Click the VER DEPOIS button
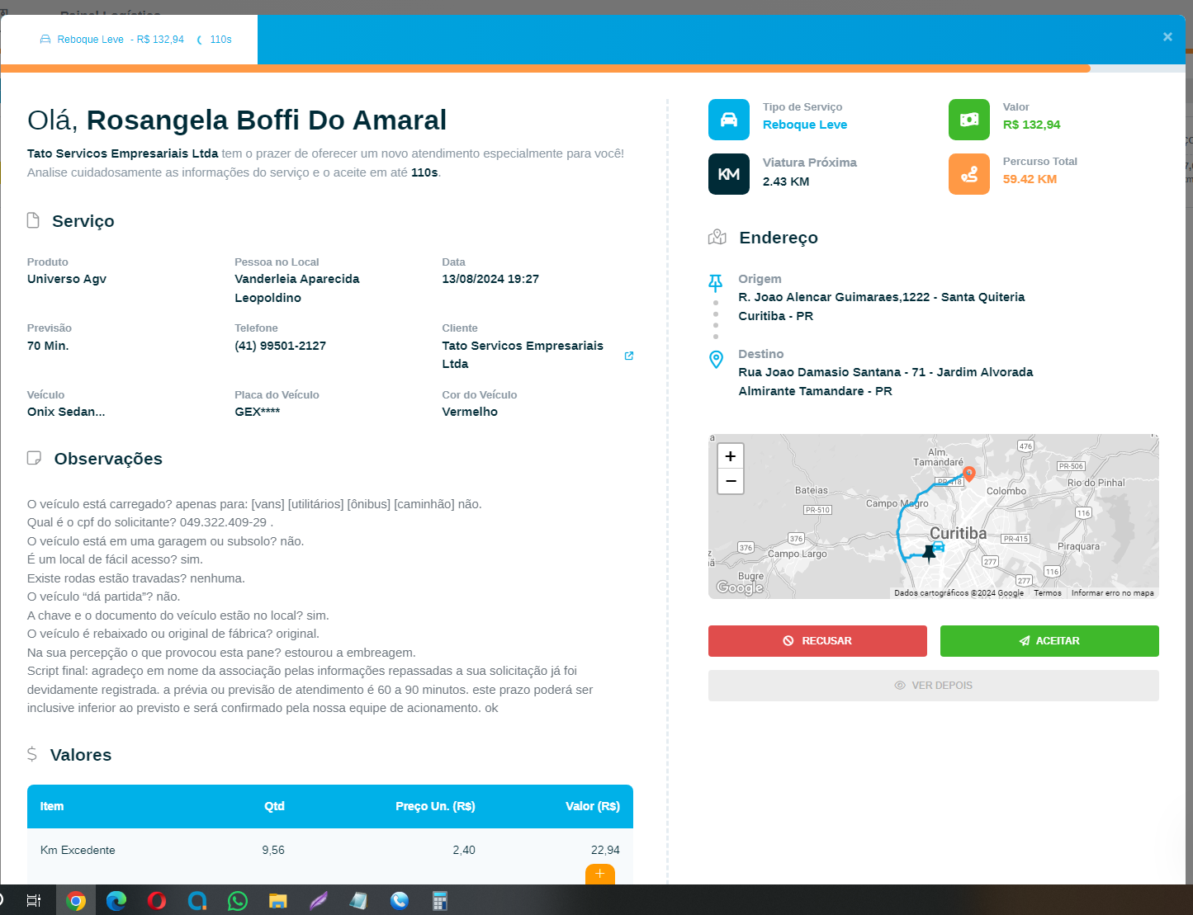1193x915 pixels. coord(934,686)
